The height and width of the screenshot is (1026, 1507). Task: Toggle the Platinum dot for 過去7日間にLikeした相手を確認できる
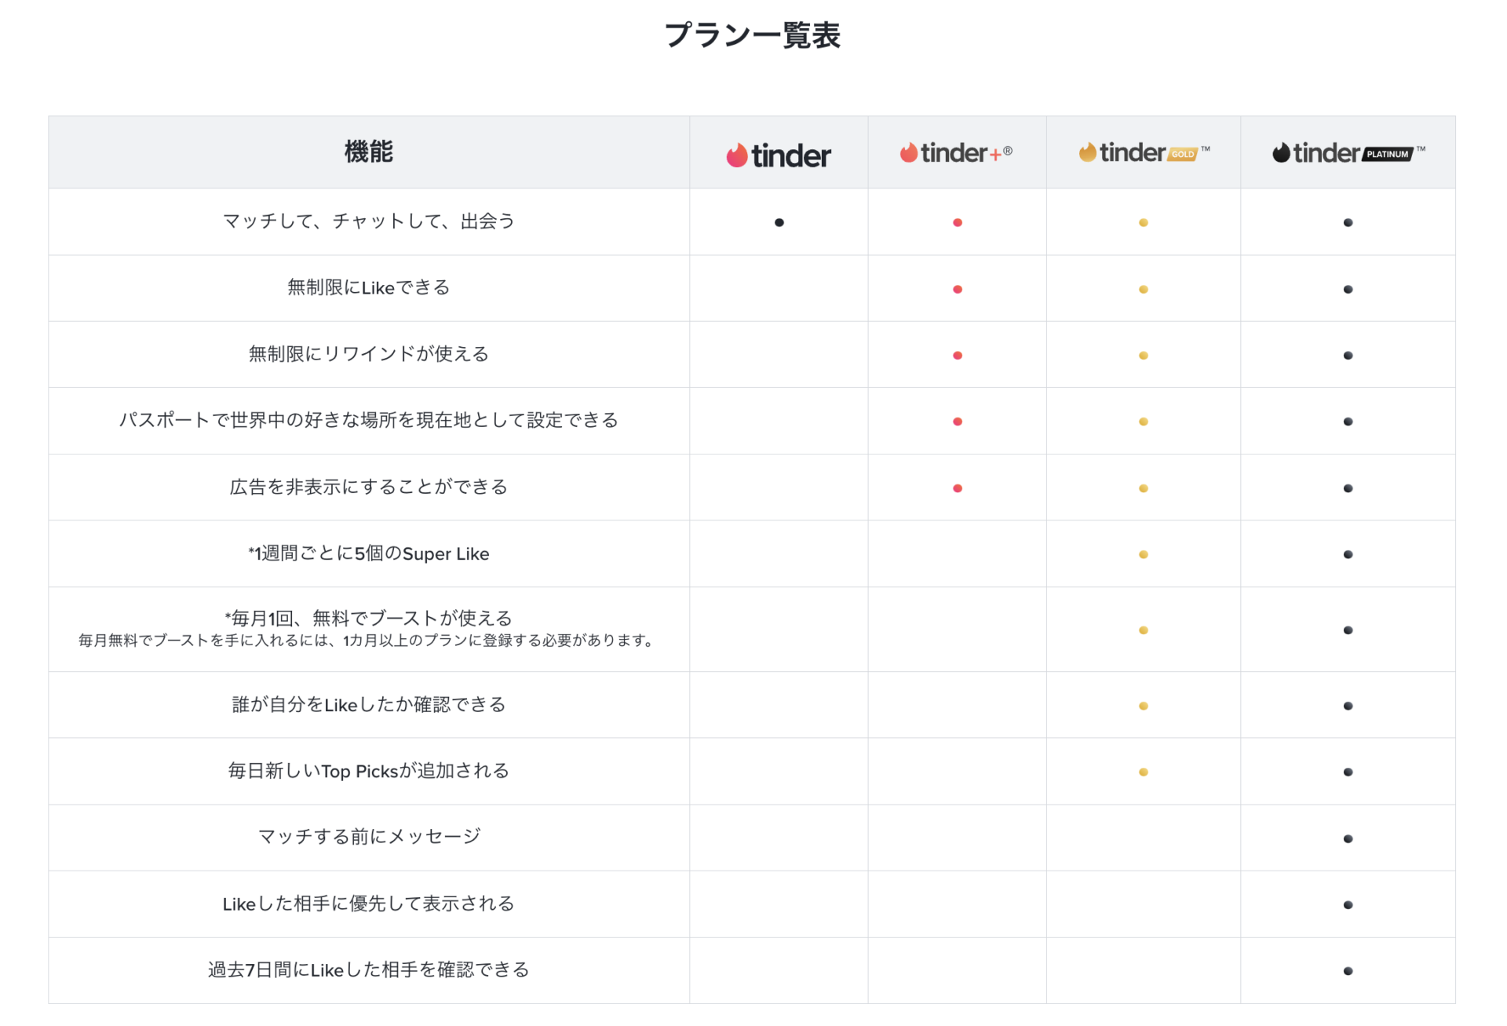(x=1348, y=969)
